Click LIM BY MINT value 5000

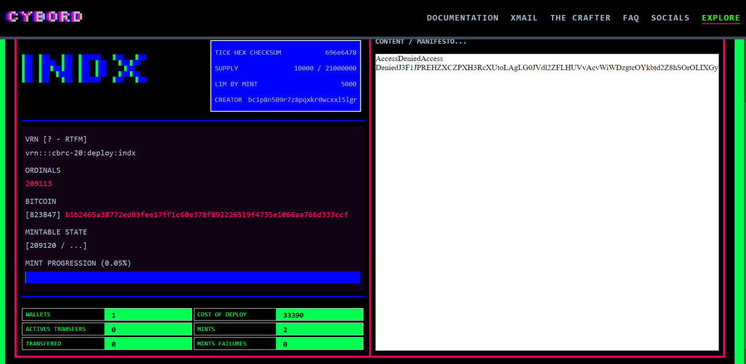(x=349, y=84)
